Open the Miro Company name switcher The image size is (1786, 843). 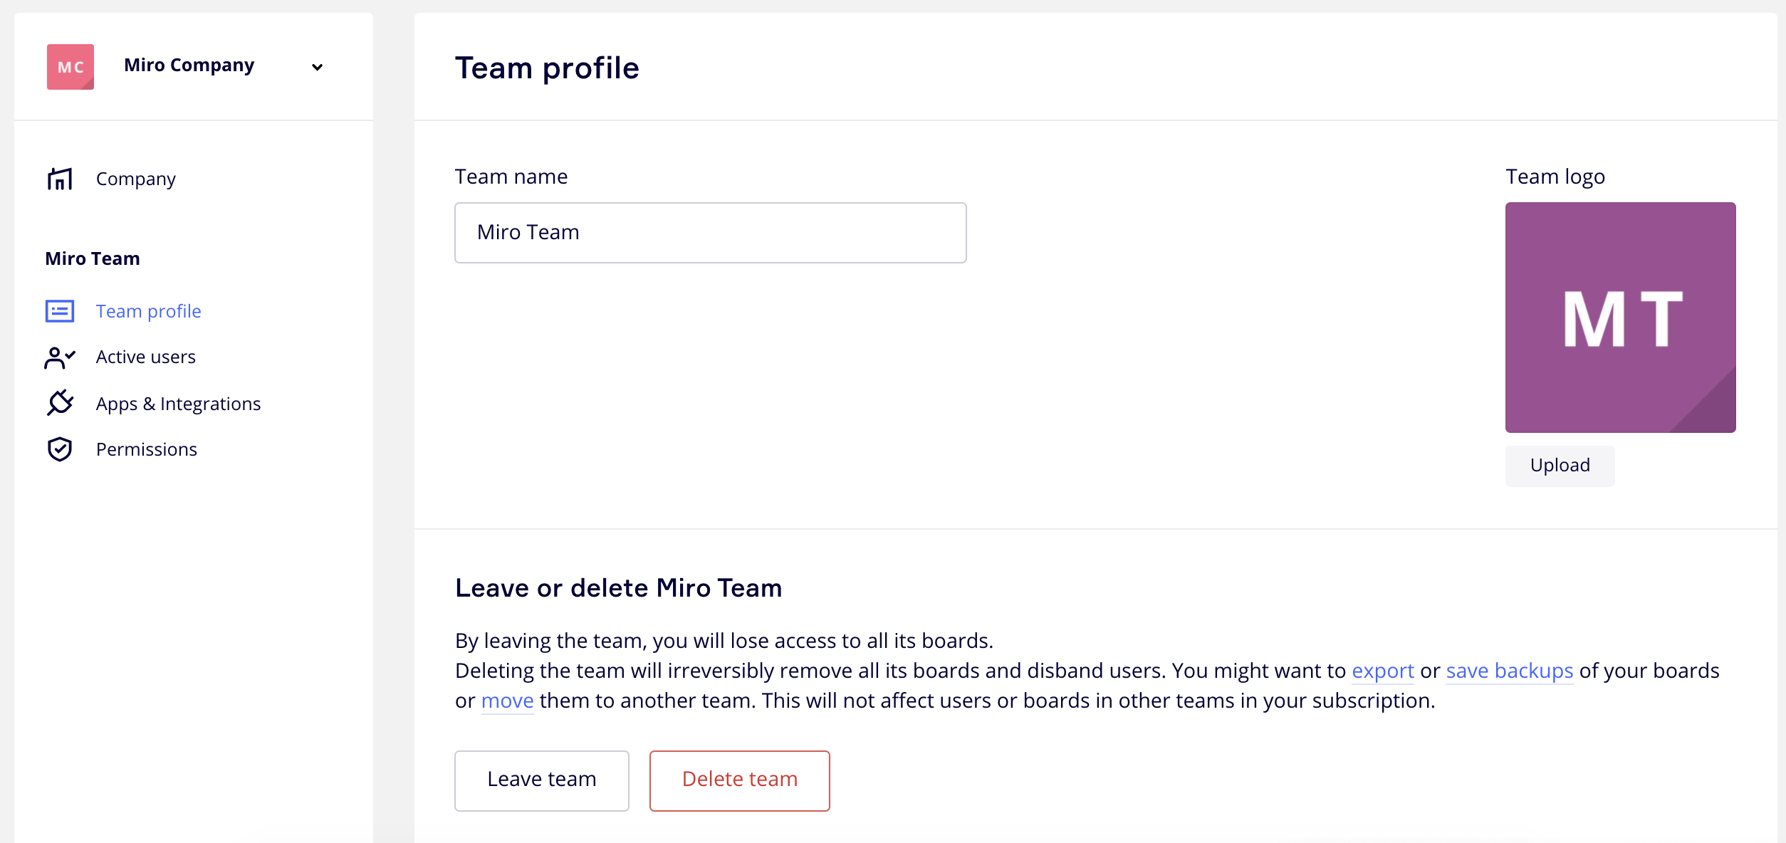[189, 66]
